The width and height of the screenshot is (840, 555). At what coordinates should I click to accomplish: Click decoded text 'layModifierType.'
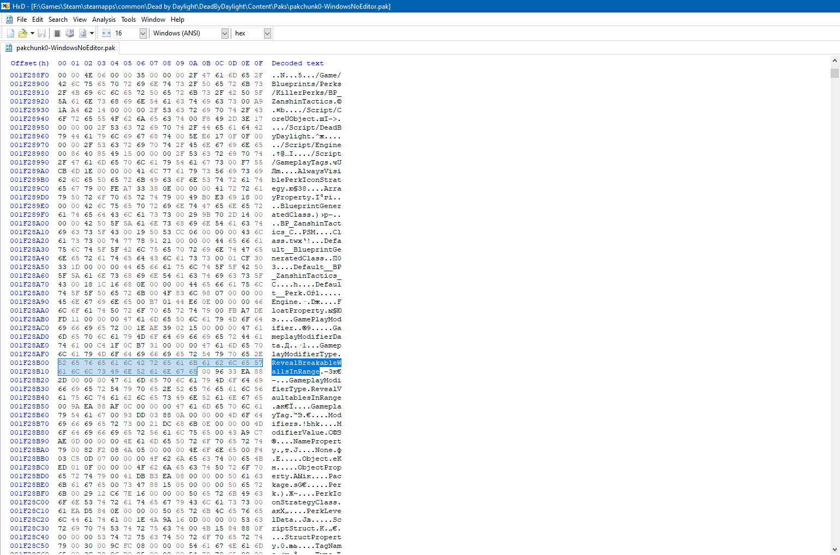tap(307, 354)
